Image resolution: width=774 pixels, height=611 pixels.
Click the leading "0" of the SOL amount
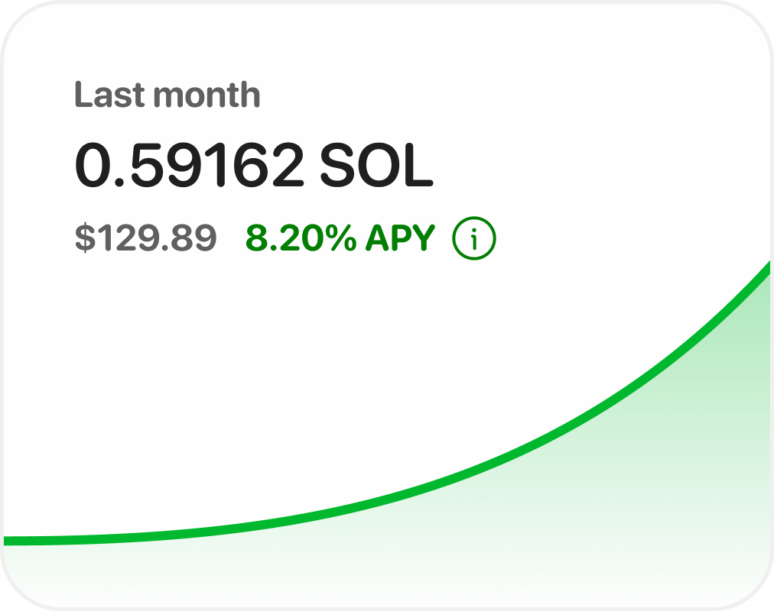point(91,166)
